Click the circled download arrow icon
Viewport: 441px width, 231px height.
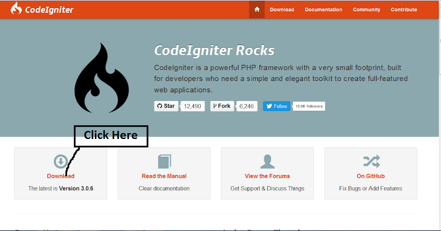[x=60, y=161]
